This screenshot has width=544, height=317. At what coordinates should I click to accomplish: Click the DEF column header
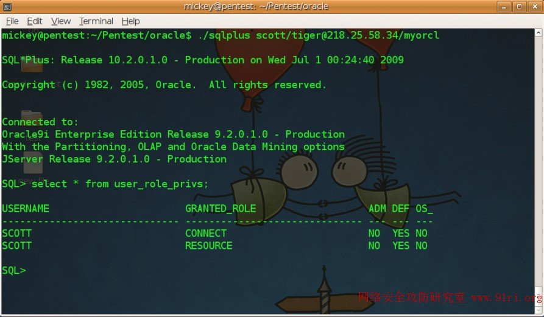pyautogui.click(x=401, y=209)
